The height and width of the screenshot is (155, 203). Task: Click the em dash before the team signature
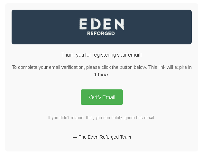coord(75,137)
